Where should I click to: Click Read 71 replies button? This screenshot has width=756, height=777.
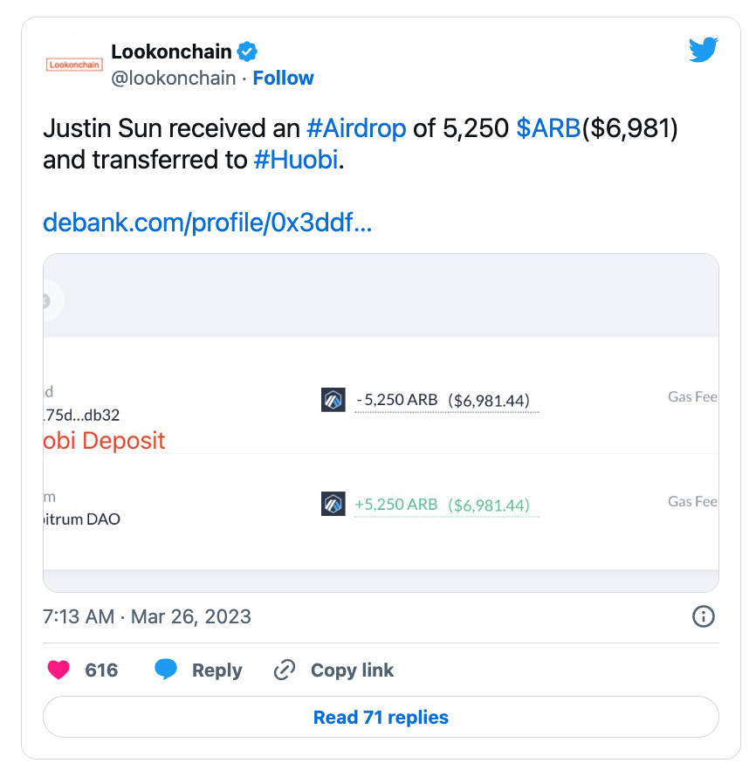(381, 718)
